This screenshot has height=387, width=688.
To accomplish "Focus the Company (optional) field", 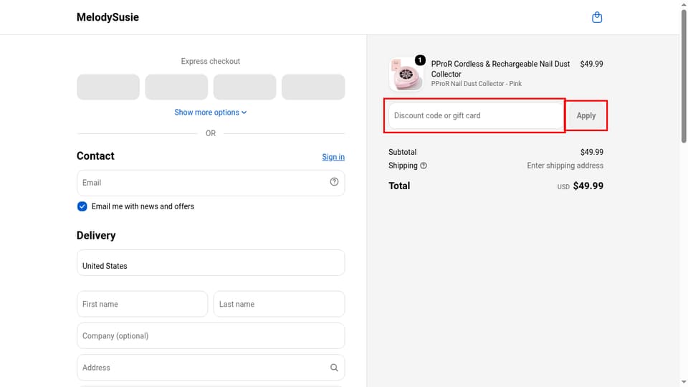I will (x=211, y=335).
